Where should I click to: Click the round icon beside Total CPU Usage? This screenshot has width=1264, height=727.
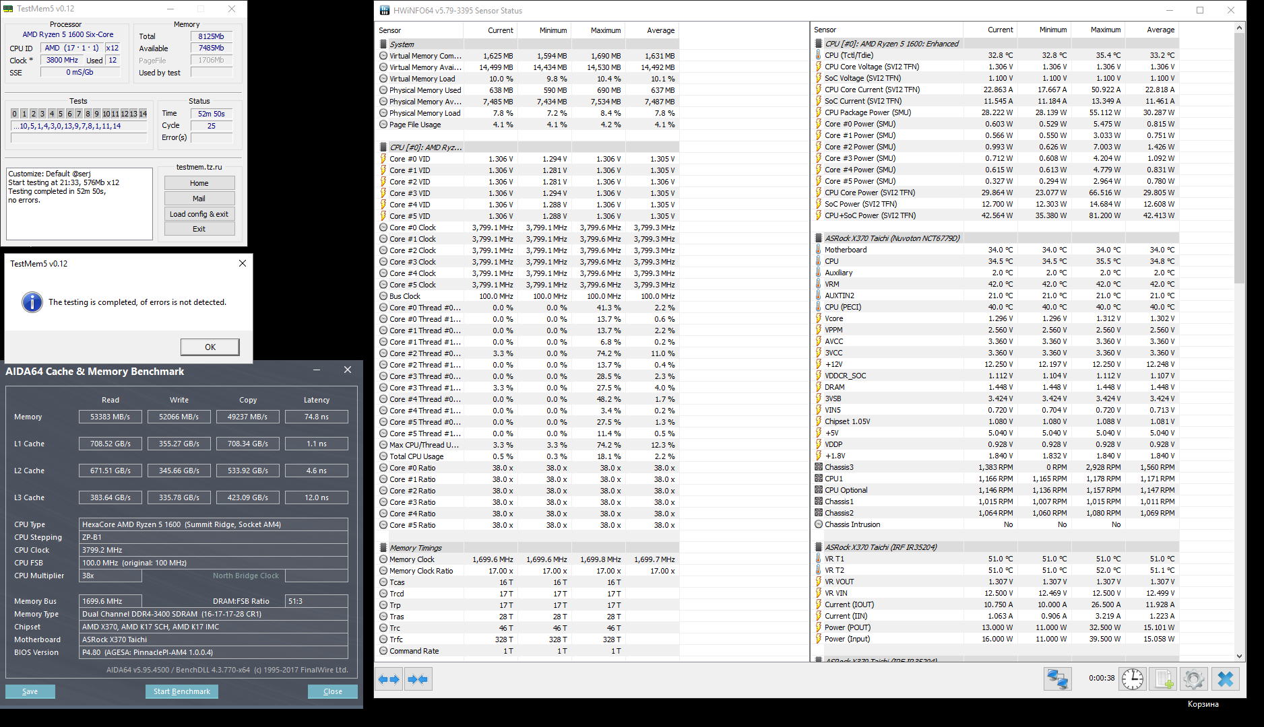click(x=383, y=456)
